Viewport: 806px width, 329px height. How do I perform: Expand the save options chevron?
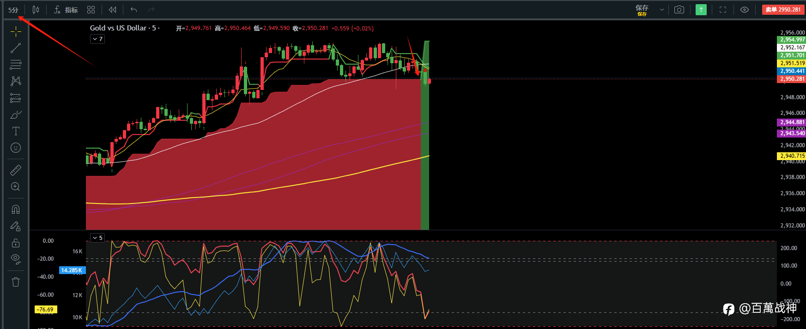coord(662,10)
